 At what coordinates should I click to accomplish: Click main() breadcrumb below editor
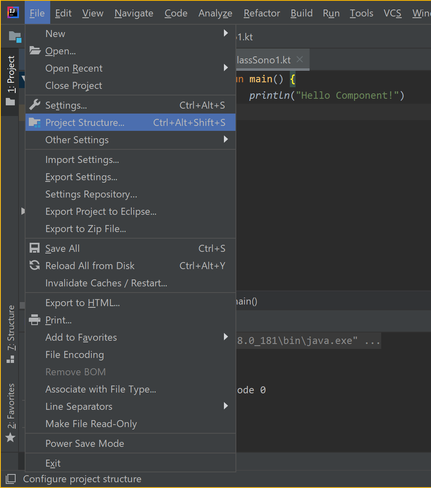pyautogui.click(x=247, y=301)
